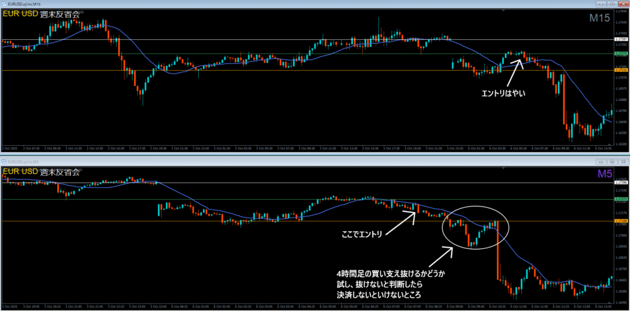
Task: Click 1.16500 on the M15 price scale
Action: pos(621,144)
